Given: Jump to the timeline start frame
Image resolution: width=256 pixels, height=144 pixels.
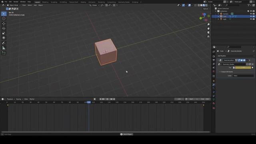Looking at the screenshot, I should click(100, 99).
